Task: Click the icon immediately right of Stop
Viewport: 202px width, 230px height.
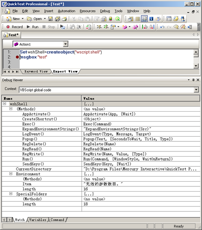Action: [62, 27]
